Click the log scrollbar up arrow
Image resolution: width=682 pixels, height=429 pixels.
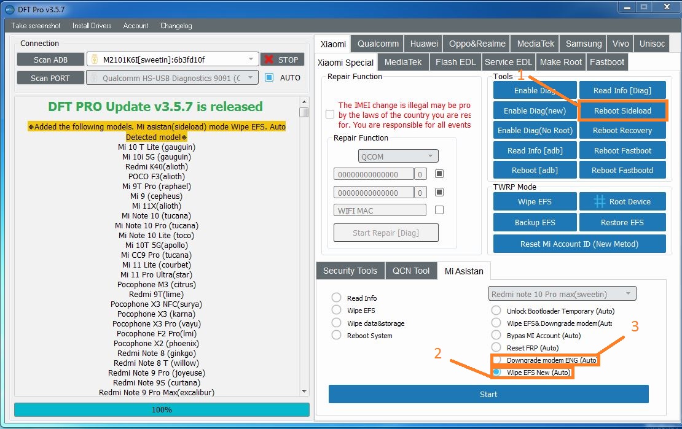pyautogui.click(x=304, y=102)
